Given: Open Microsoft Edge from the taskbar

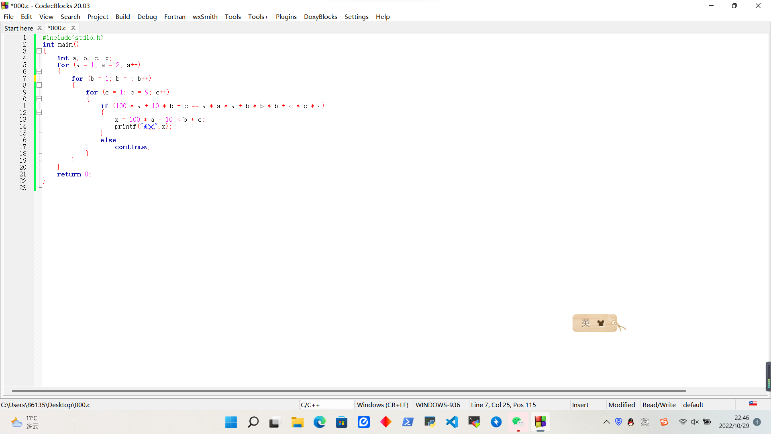Looking at the screenshot, I should [320, 422].
